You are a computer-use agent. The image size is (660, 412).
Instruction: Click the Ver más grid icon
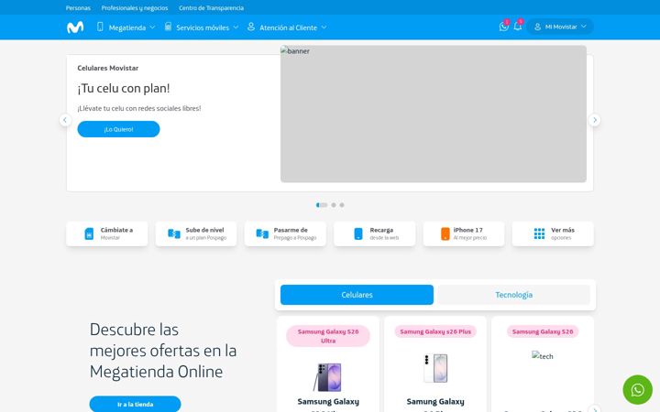click(x=539, y=233)
